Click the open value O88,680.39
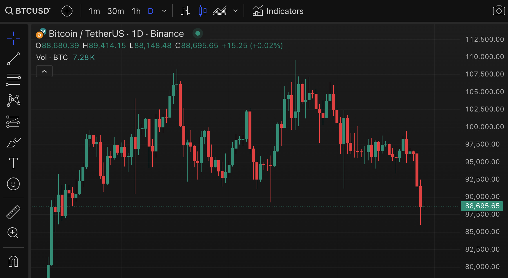The width and height of the screenshot is (508, 278). pos(57,45)
